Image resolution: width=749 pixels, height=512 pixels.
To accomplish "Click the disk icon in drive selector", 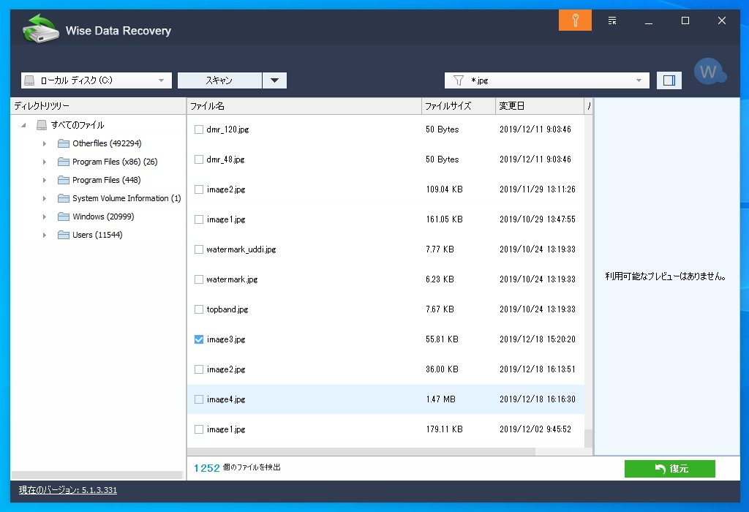I will [x=30, y=80].
